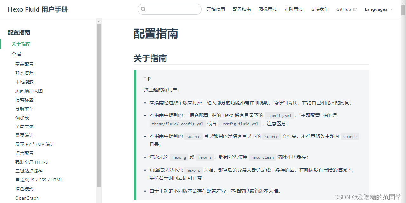Click the hexo g code snippet
Viewport: 406px width, 203px height.
pos(179,157)
